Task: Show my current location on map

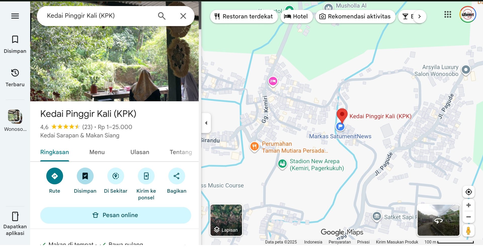Action: coord(468,192)
